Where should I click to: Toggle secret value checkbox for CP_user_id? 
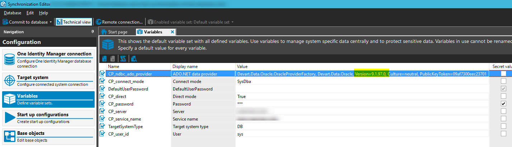pos(504,134)
